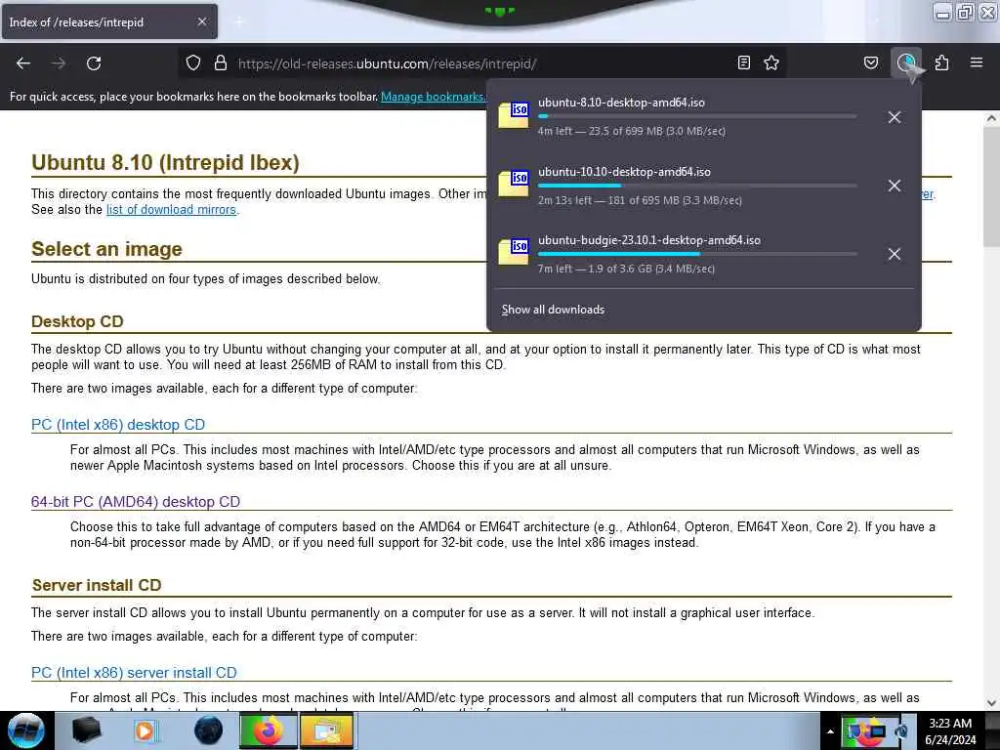Click the Server install CD heading

(x=97, y=585)
